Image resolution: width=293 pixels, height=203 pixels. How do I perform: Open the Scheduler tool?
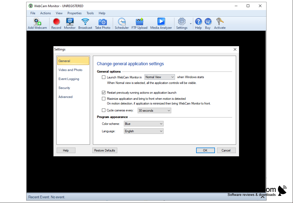click(122, 23)
